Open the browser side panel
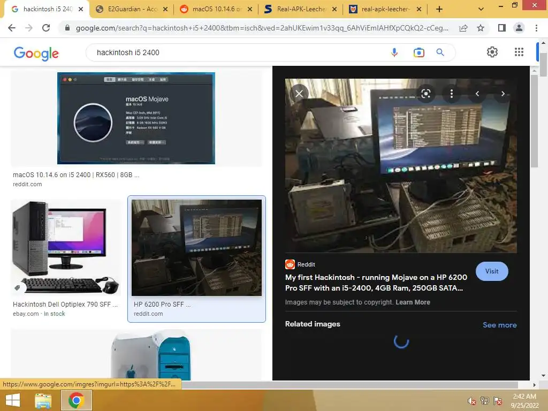 coord(502,28)
